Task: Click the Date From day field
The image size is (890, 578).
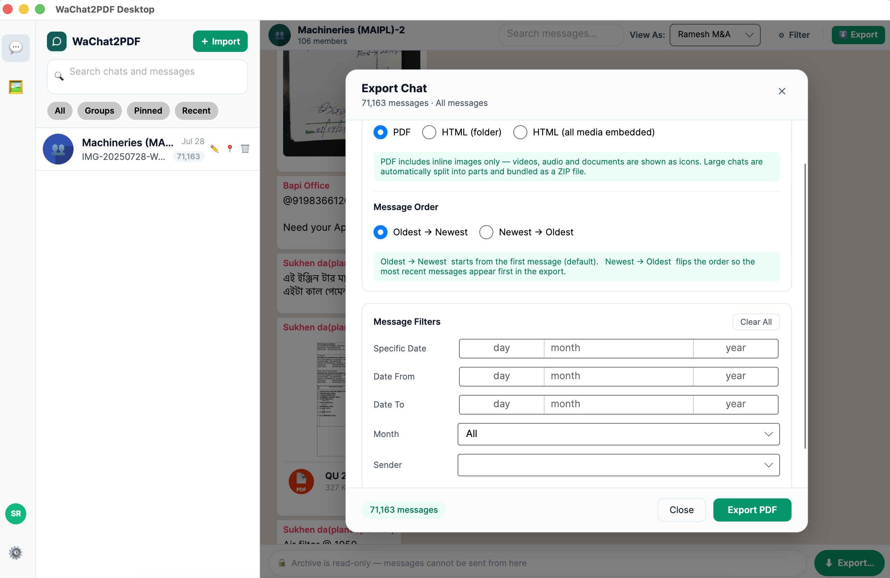Action: (501, 376)
